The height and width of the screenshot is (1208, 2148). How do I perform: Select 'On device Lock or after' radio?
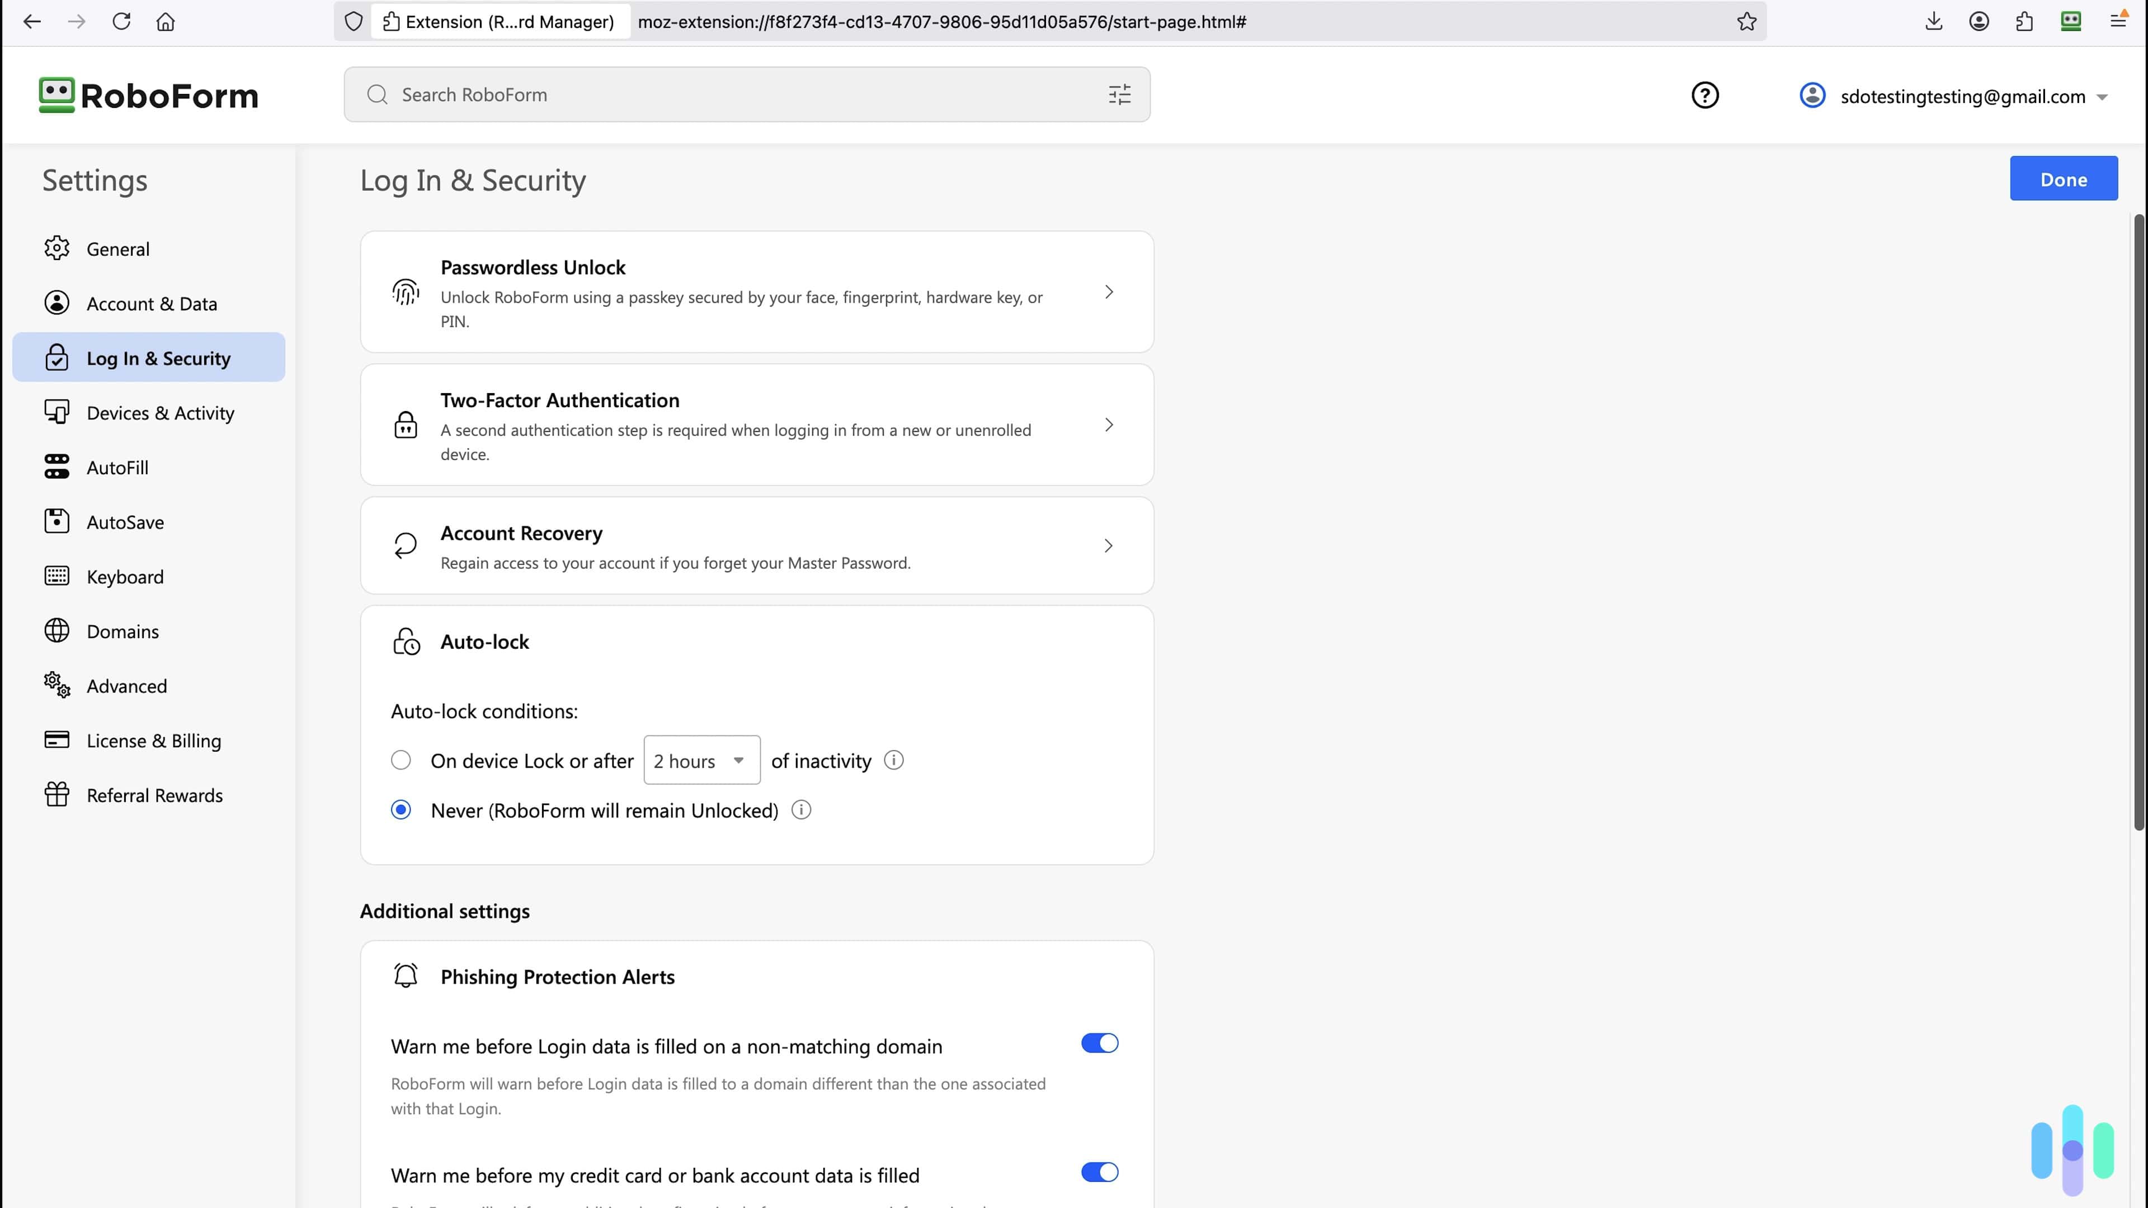[401, 761]
